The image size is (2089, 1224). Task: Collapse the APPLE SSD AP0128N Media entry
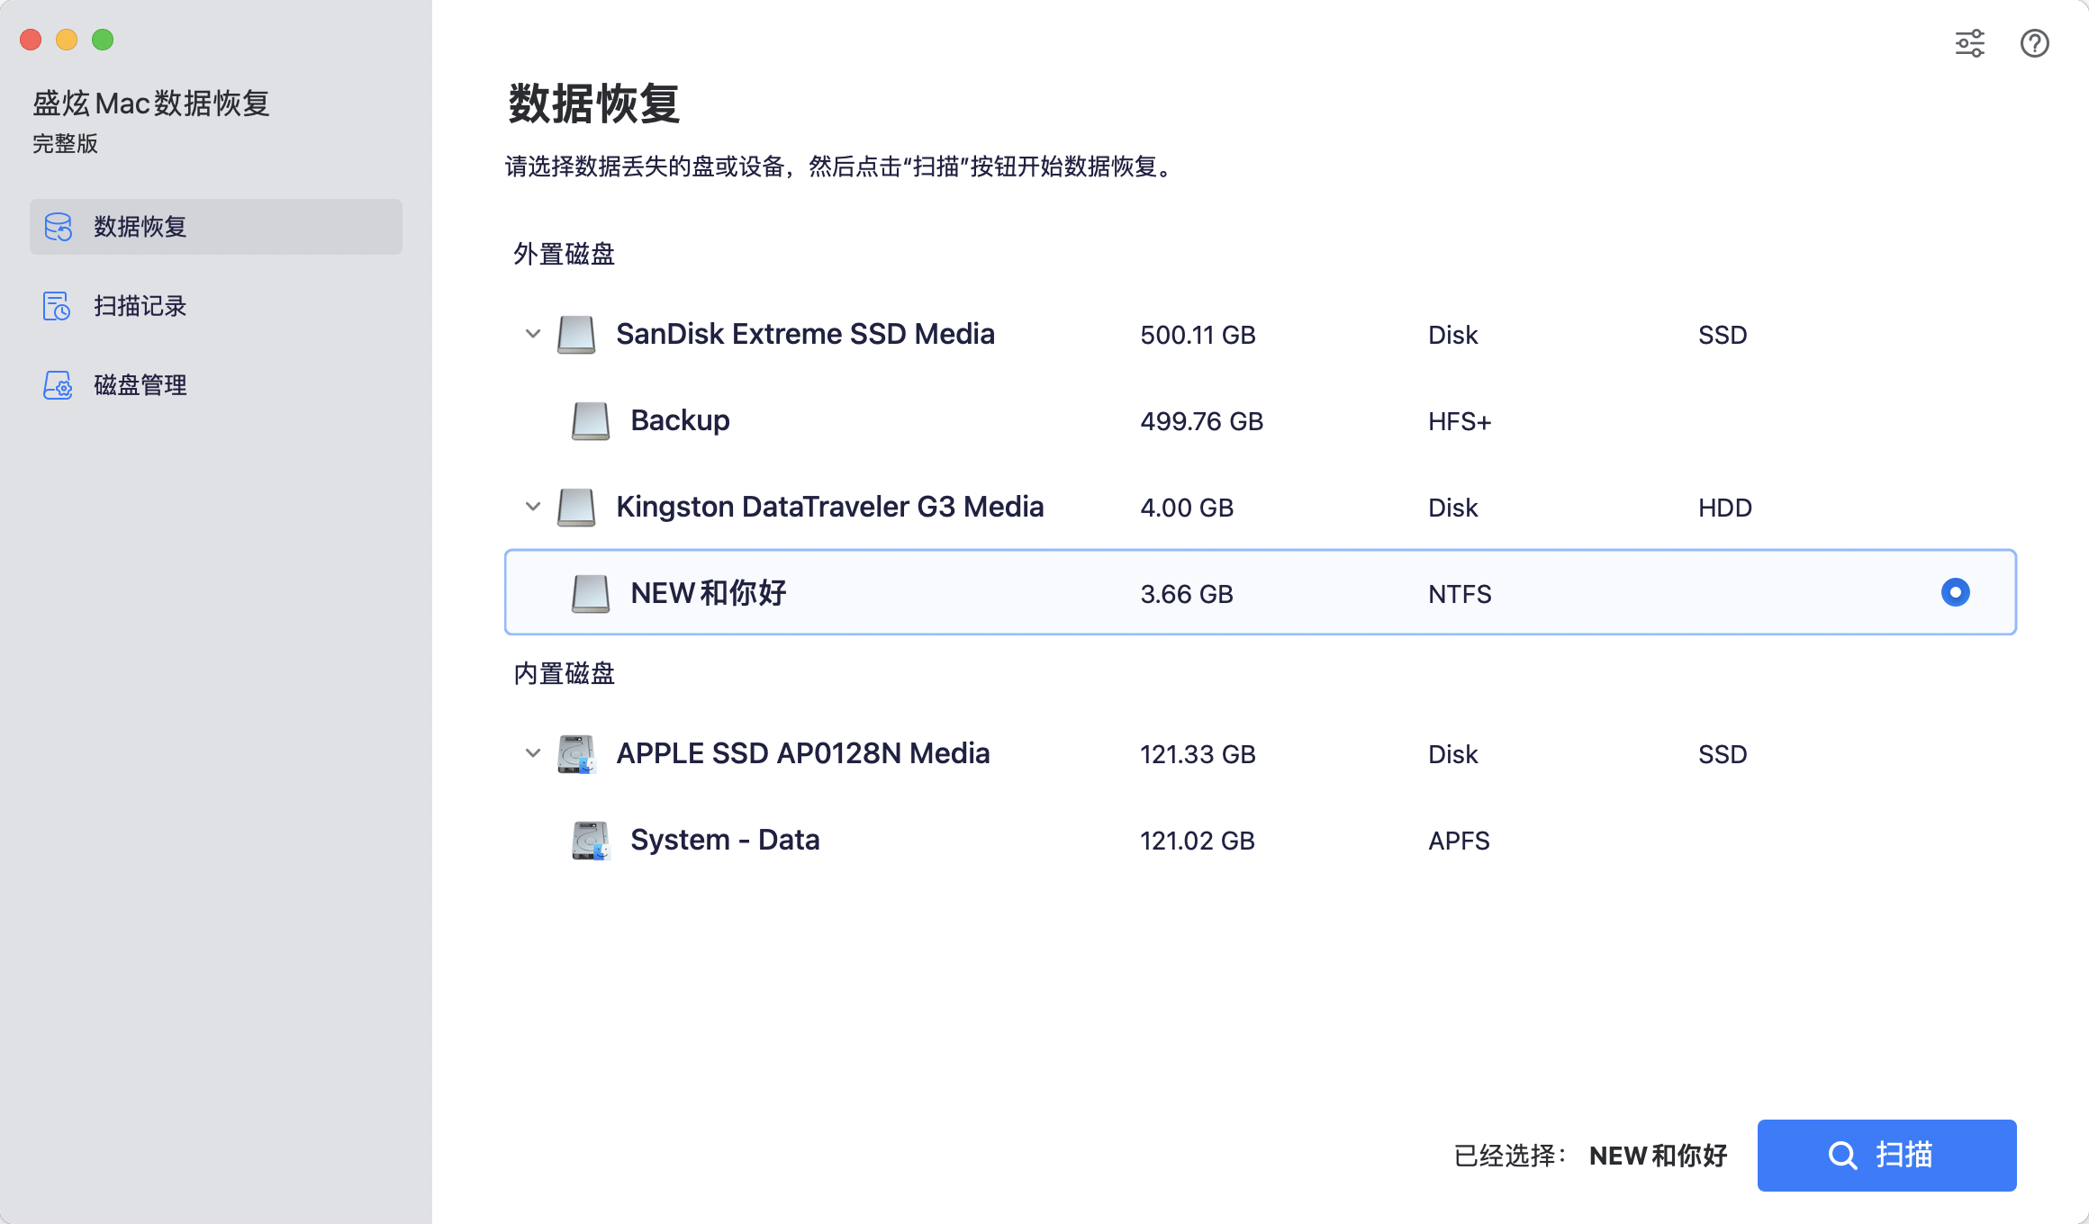click(x=532, y=753)
